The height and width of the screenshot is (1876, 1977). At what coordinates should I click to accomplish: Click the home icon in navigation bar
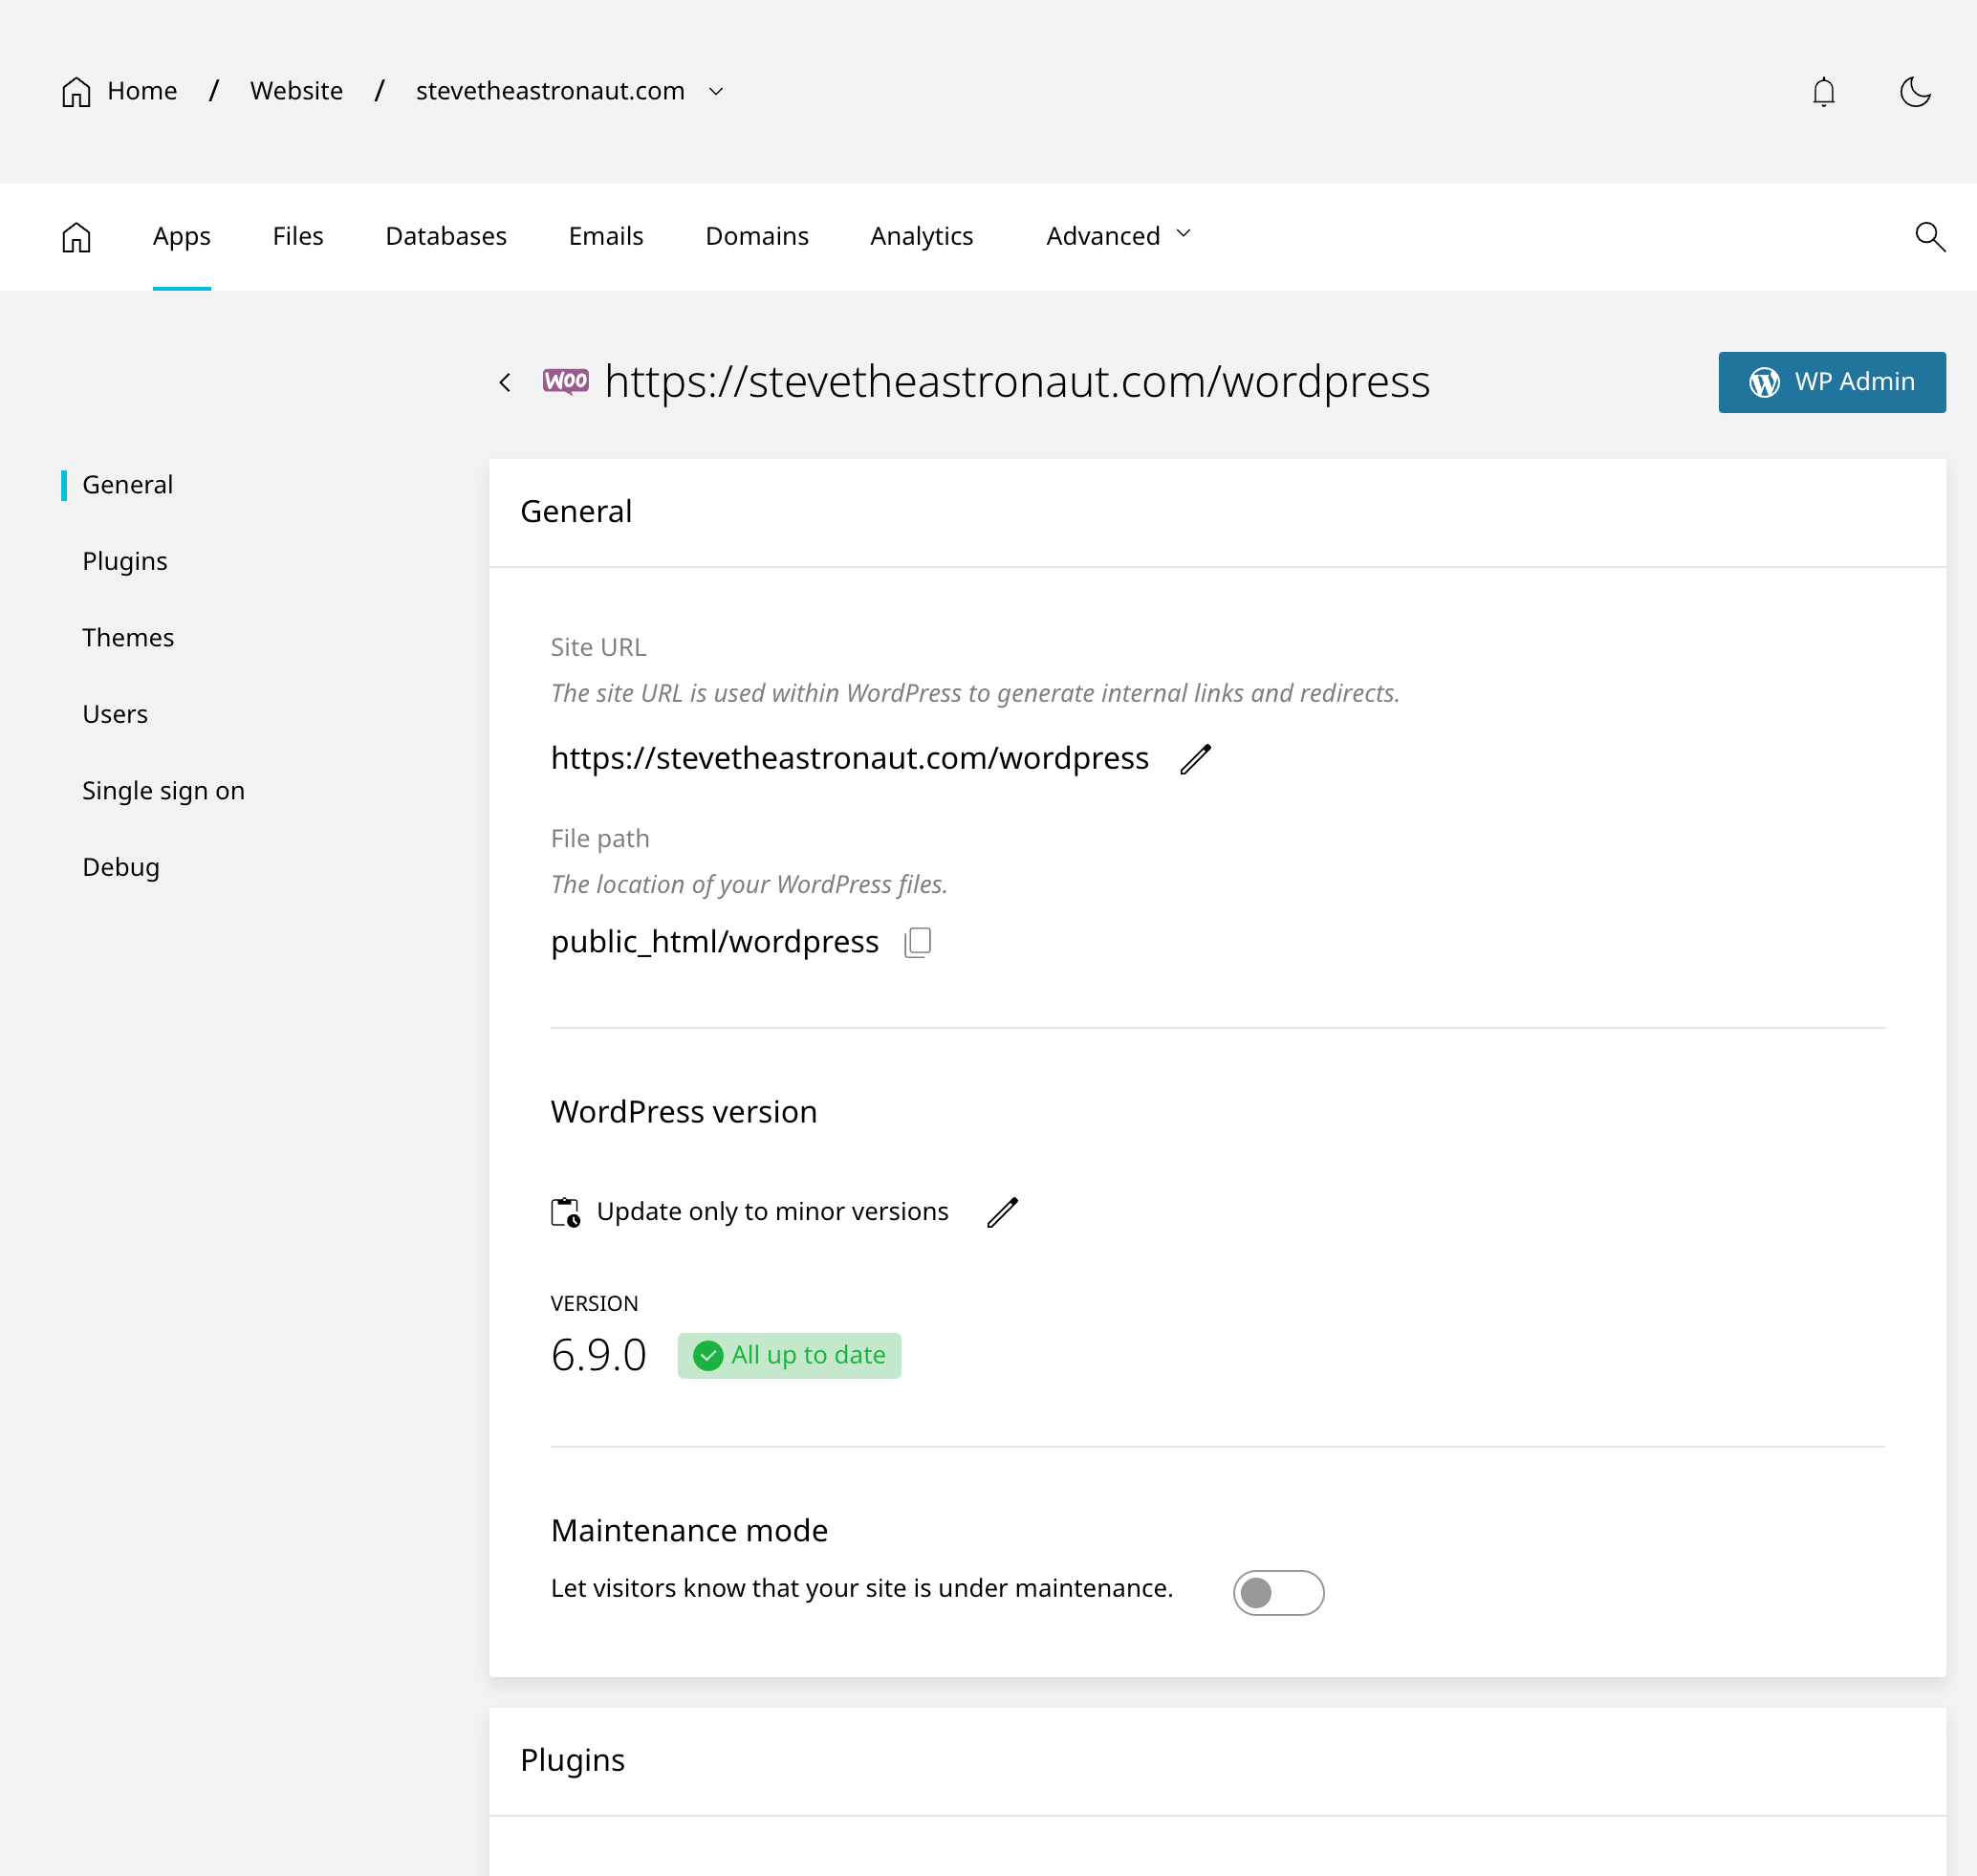(77, 237)
